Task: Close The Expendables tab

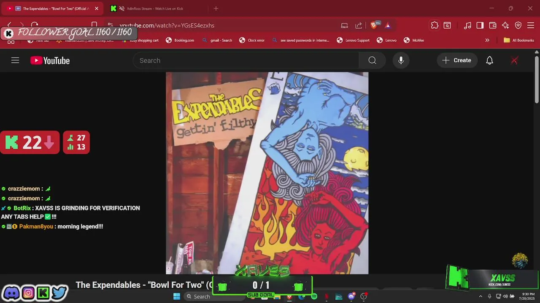Action: pyautogui.click(x=97, y=8)
